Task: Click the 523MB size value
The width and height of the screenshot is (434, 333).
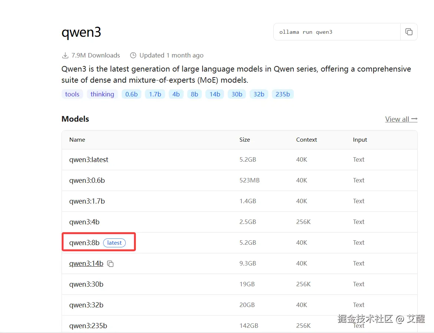Action: coord(249,181)
